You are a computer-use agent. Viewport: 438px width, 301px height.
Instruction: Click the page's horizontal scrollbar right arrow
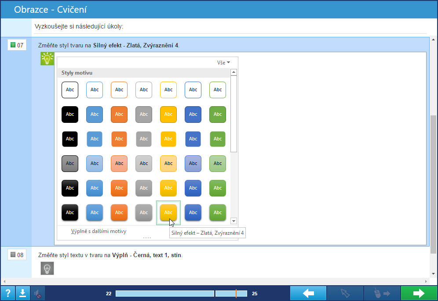click(426, 281)
